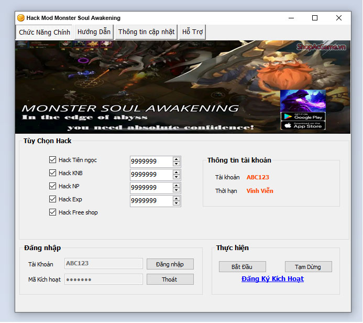363x323 pixels.
Task: Click the Vĩnh Viễn expiry text
Action: pos(260,191)
